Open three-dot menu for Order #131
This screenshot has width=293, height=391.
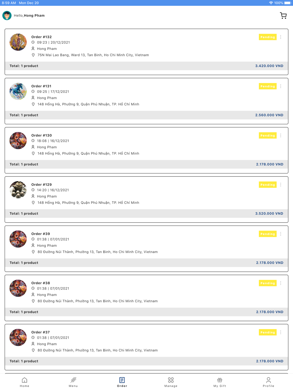click(x=281, y=86)
